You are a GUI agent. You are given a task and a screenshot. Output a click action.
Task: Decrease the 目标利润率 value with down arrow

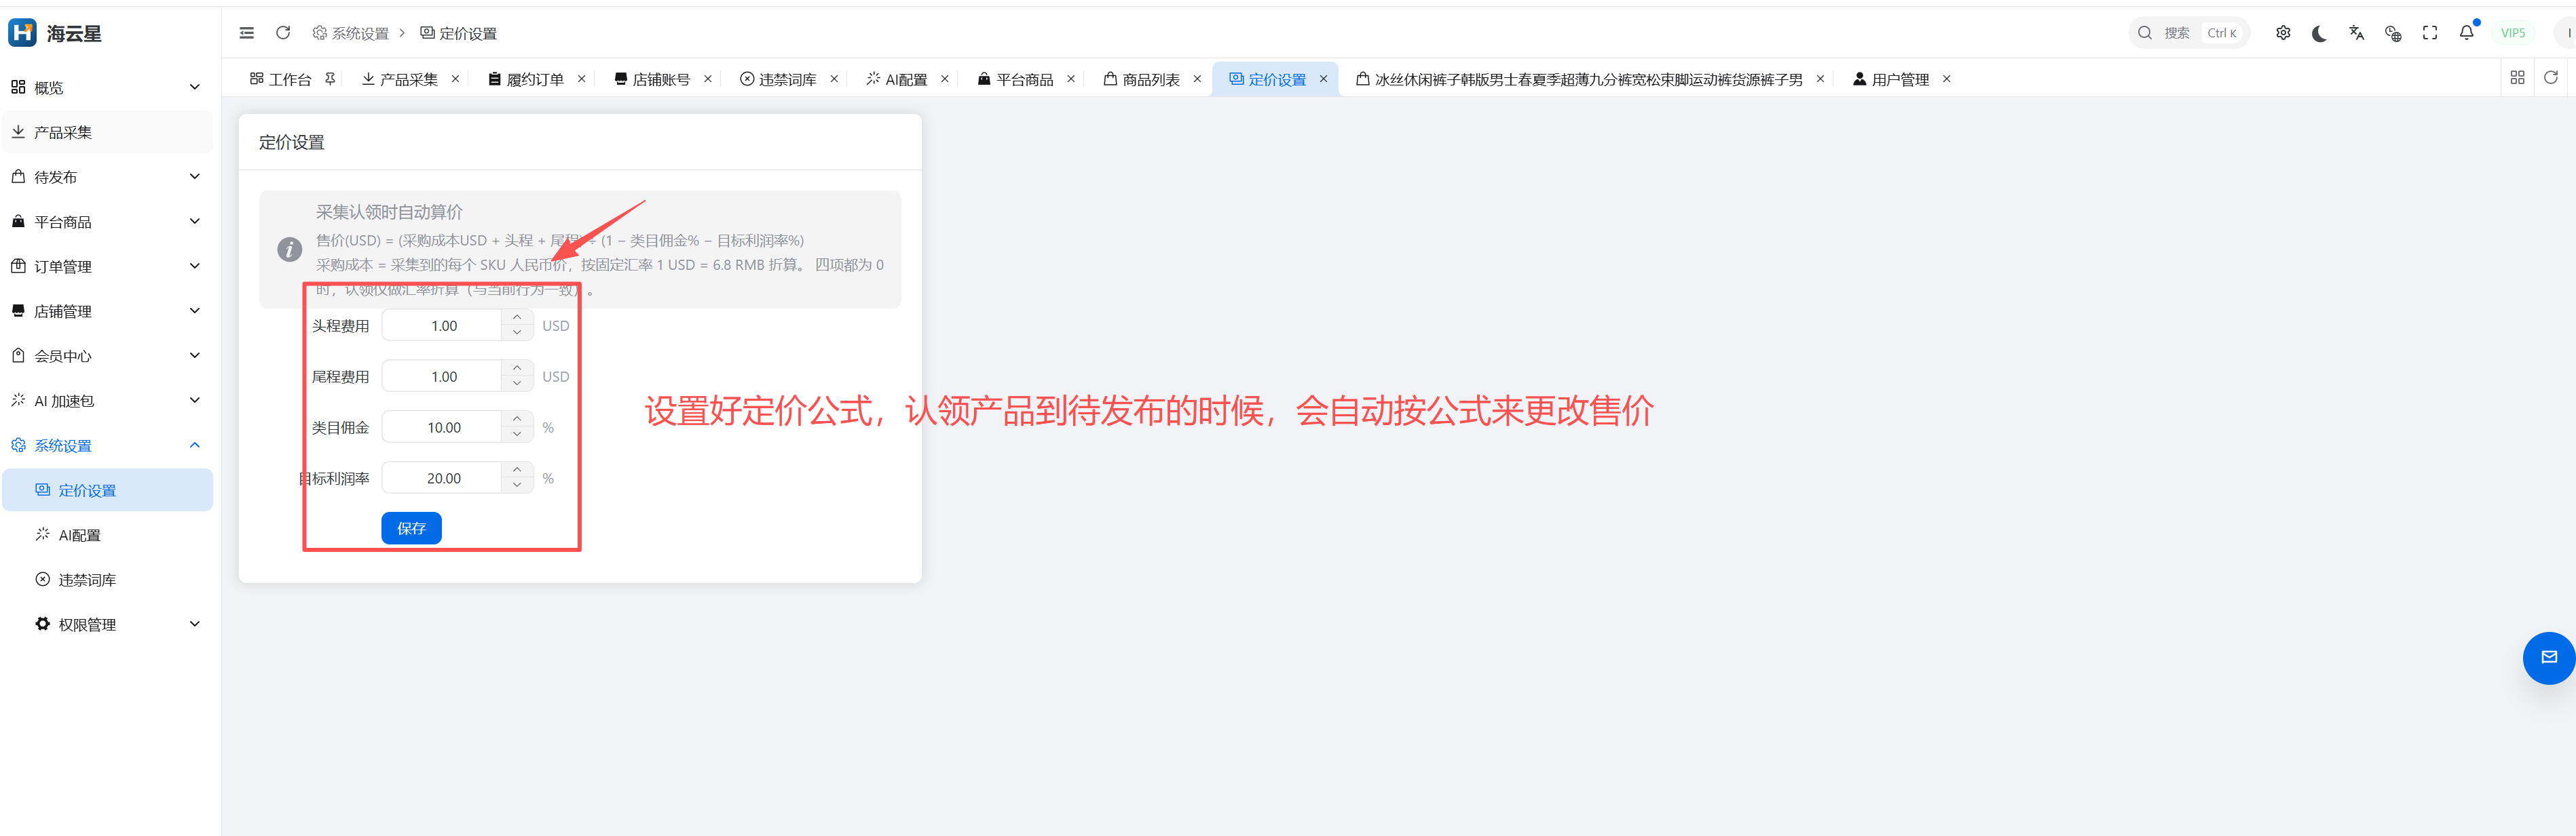[x=517, y=485]
